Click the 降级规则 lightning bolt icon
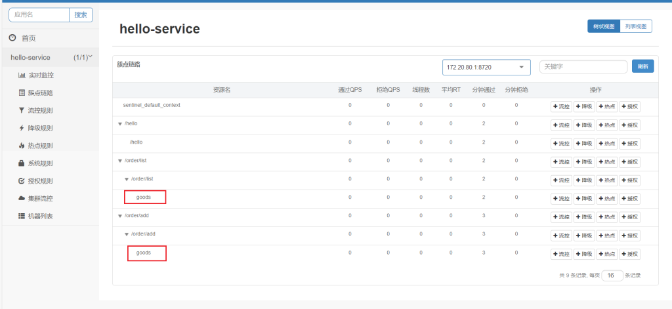The width and height of the screenshot is (672, 309). (22, 128)
